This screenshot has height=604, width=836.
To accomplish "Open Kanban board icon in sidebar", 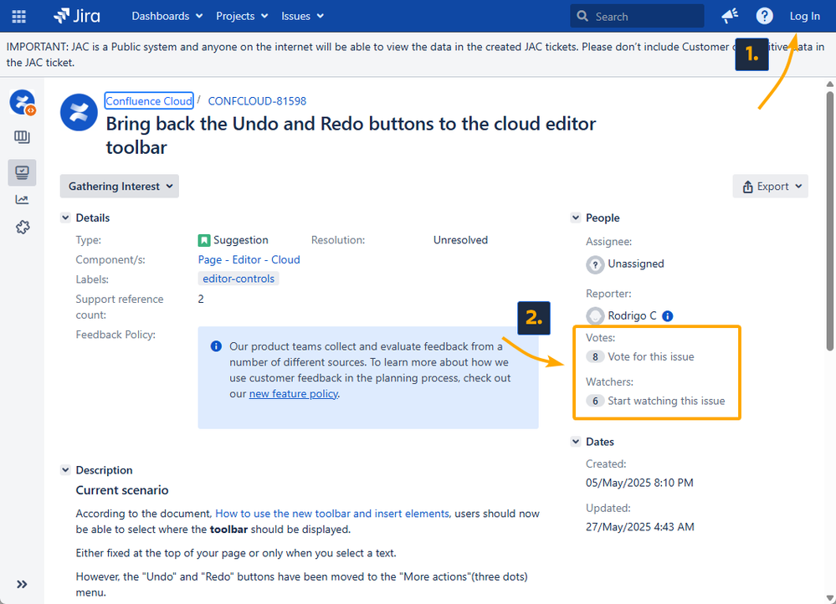I will pyautogui.click(x=23, y=137).
